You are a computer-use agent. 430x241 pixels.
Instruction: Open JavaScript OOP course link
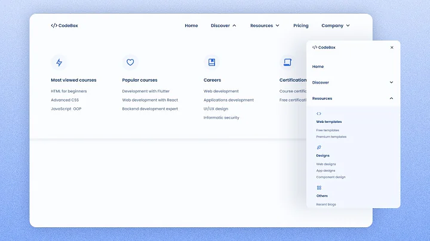click(x=66, y=109)
